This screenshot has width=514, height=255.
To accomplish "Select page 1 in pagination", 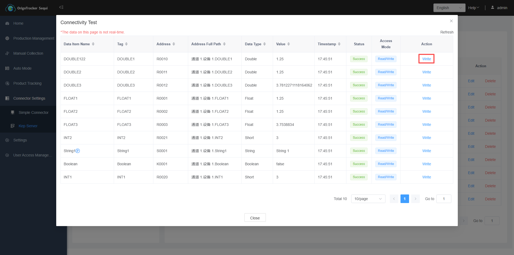I will (405, 199).
